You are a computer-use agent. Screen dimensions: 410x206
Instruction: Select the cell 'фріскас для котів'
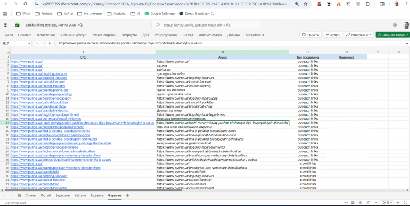tap(223, 111)
